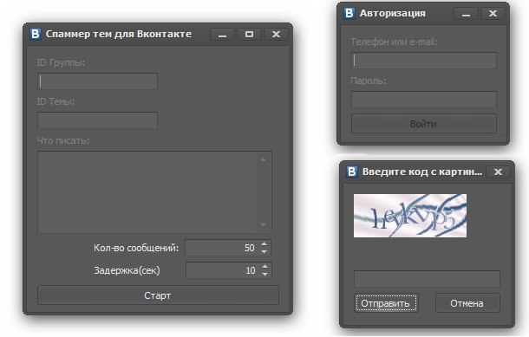The width and height of the screenshot is (529, 337).
Task: Click the Кол-во сообщений: label
Action: (x=136, y=248)
